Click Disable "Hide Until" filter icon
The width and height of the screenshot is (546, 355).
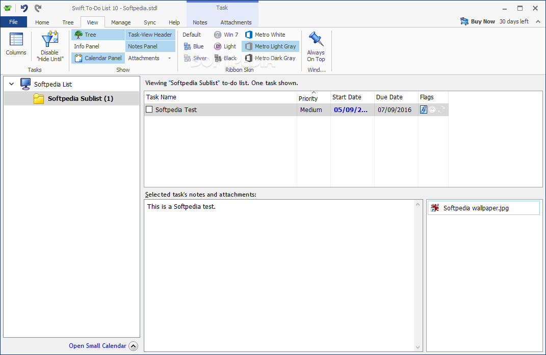click(x=50, y=39)
